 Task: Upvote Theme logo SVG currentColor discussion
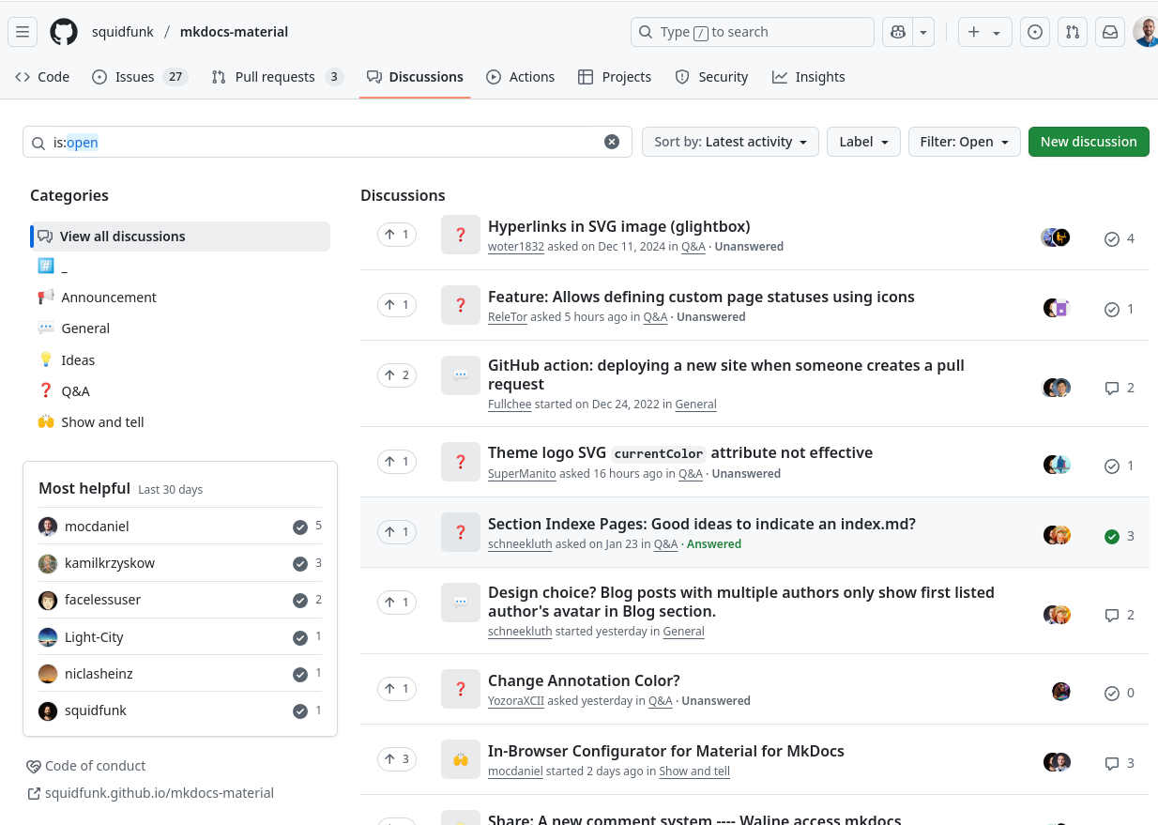[x=397, y=462]
